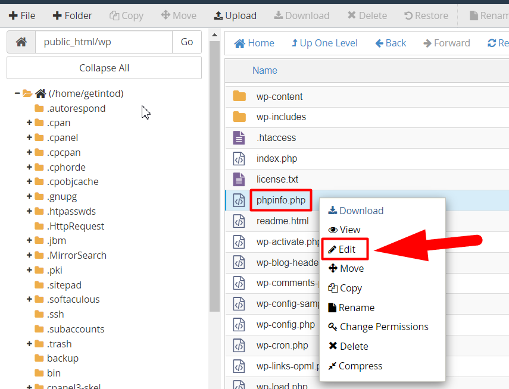Choose Delete from the context menu

tap(348, 346)
